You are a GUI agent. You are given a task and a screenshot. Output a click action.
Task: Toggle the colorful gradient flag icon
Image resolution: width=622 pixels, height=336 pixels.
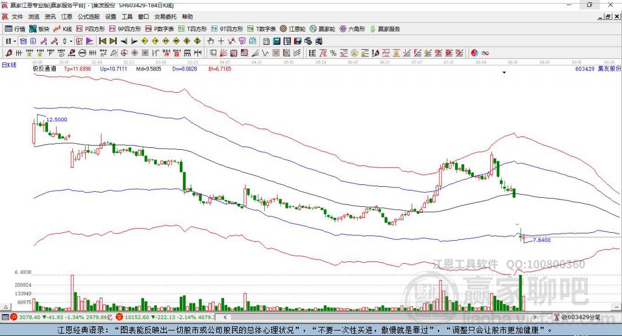(90, 41)
